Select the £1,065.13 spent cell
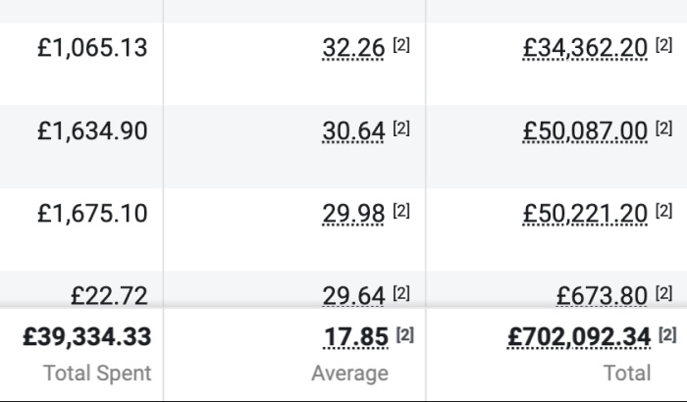The width and height of the screenshot is (687, 402). coord(92,48)
